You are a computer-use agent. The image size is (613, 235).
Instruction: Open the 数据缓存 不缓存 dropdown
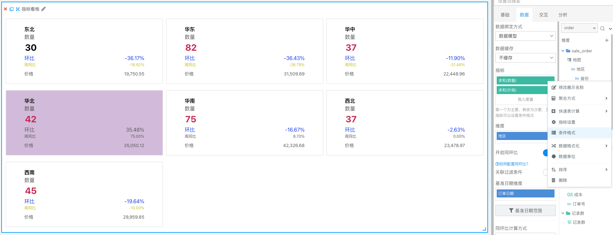coord(525,58)
